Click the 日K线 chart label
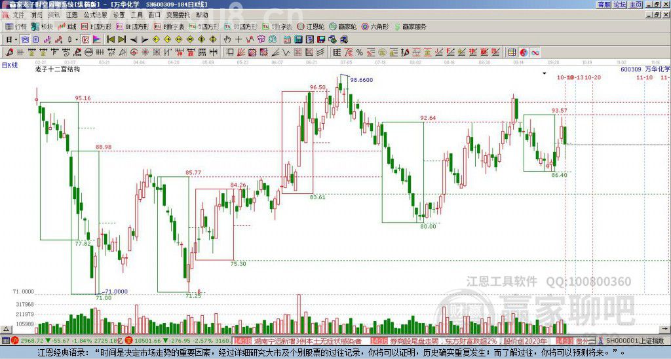Viewport: 671px width, 359px height. [x=9, y=66]
